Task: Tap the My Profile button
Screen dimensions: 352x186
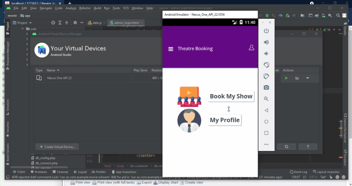Action: (224, 120)
